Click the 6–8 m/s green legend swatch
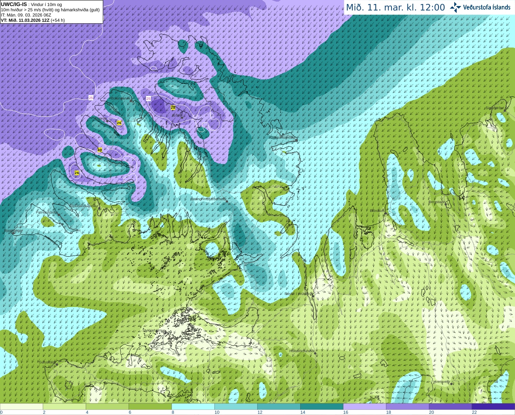 pyautogui.click(x=150, y=406)
